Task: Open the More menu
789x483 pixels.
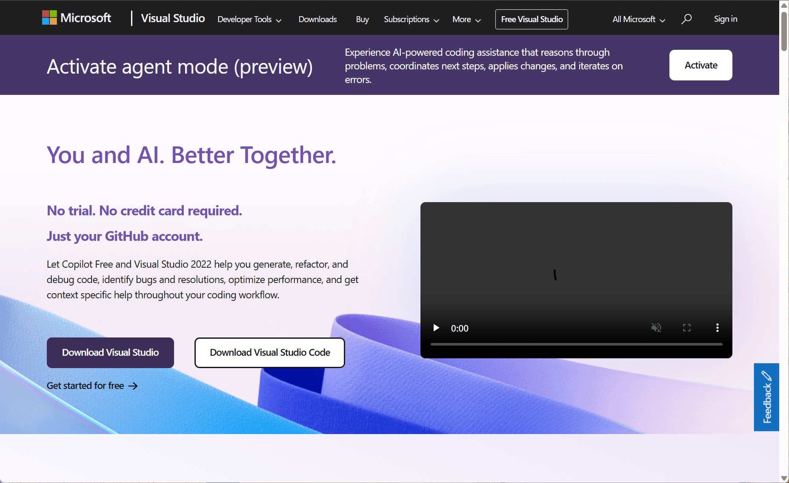Action: click(x=466, y=19)
